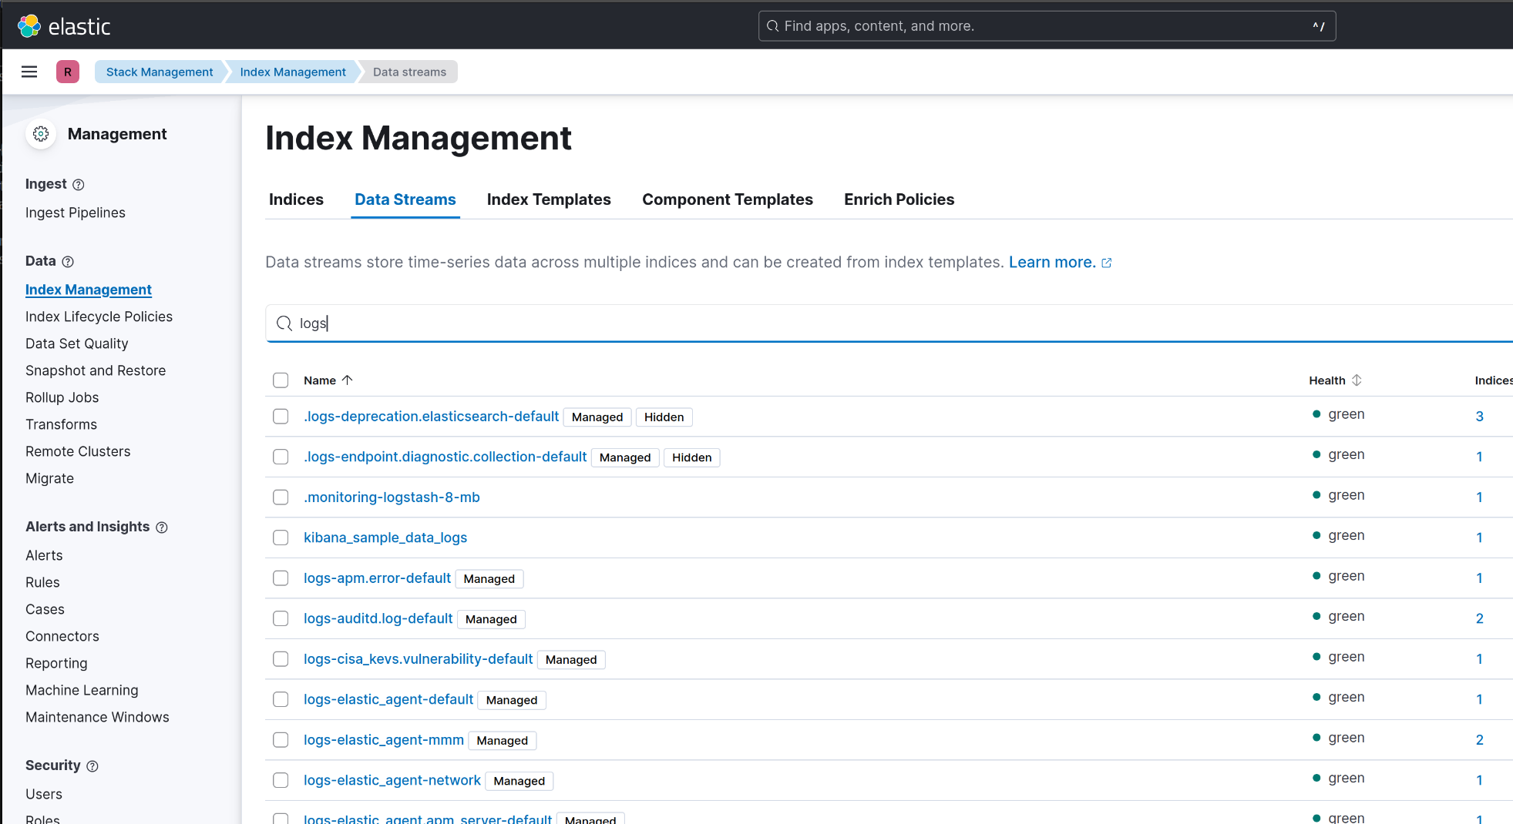This screenshot has width=1513, height=824.
Task: Check the logs-elastic_agent-mmm row
Action: pyautogui.click(x=281, y=740)
